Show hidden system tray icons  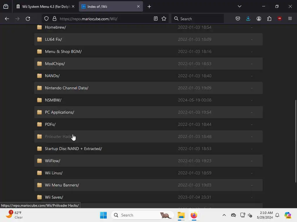[224, 215]
